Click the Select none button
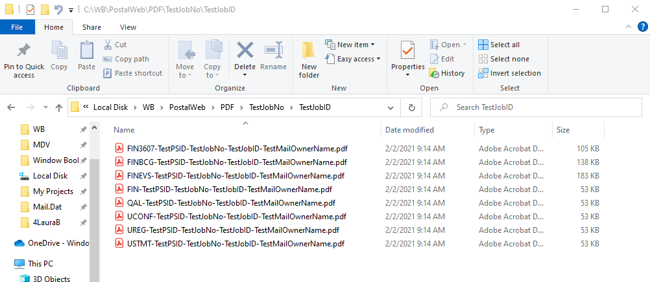 [x=503, y=59]
